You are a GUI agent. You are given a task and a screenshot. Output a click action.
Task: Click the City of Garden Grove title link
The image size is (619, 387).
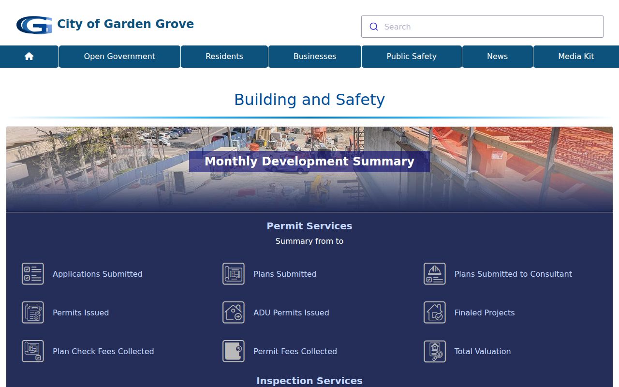click(x=125, y=24)
